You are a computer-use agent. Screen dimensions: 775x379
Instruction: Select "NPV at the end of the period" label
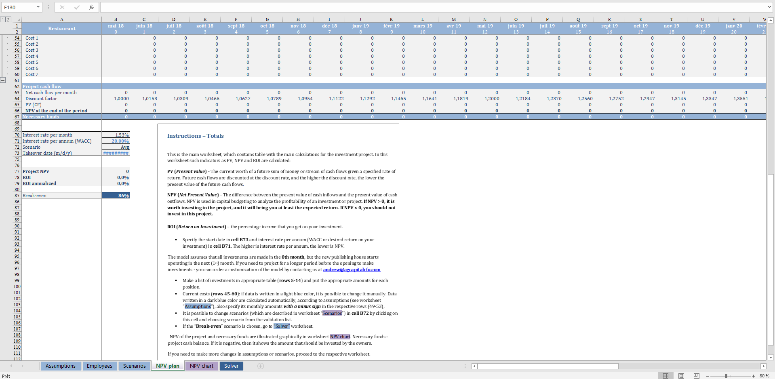pyautogui.click(x=61, y=111)
